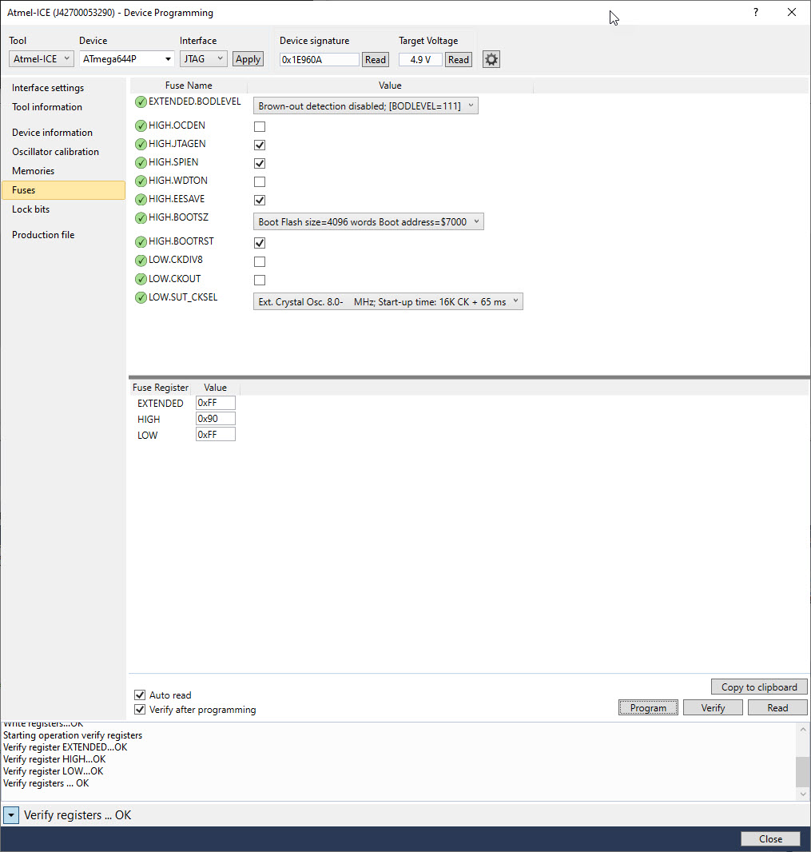Open the help question mark button

(x=756, y=13)
